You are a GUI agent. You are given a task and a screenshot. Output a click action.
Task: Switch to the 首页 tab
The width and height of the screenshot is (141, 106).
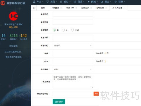coord(43,8)
